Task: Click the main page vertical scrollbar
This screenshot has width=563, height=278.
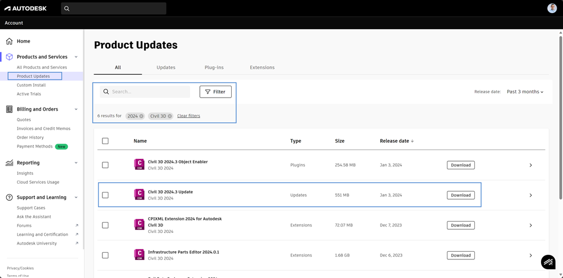Action: tap(560, 117)
